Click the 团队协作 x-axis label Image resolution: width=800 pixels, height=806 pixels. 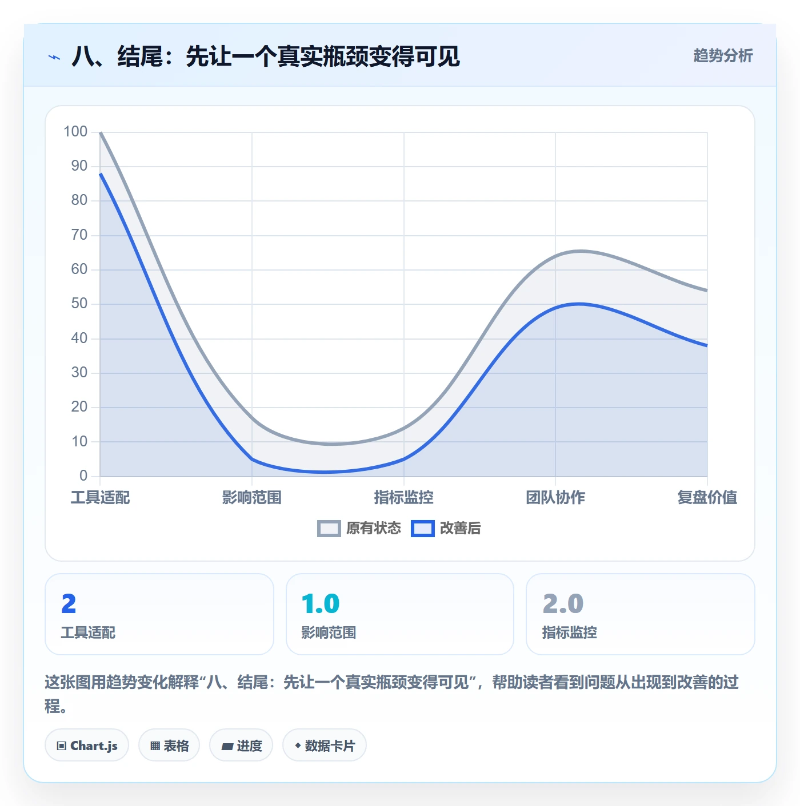point(555,498)
